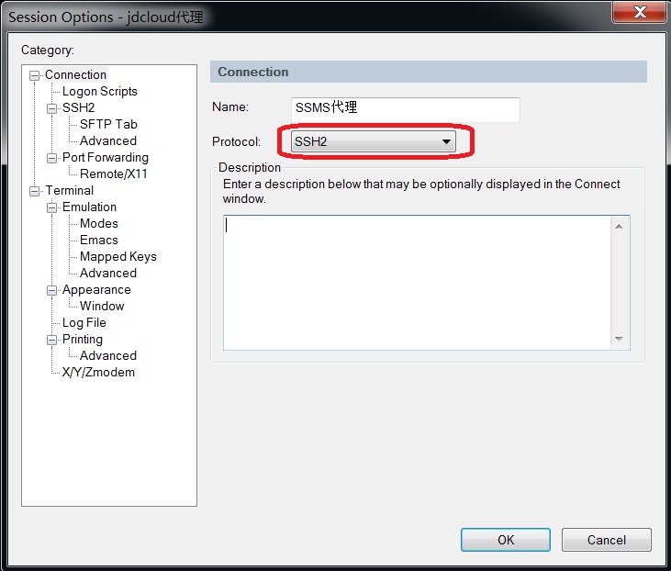Close the Session Options window
671x571 pixels.
click(x=640, y=12)
